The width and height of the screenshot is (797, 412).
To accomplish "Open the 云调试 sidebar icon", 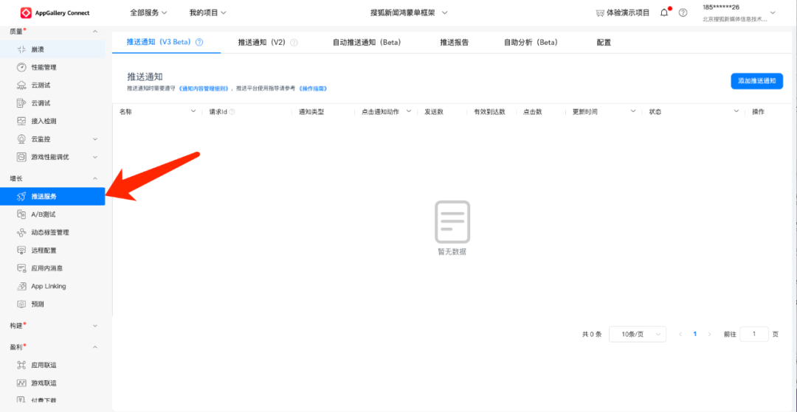I will click(21, 103).
